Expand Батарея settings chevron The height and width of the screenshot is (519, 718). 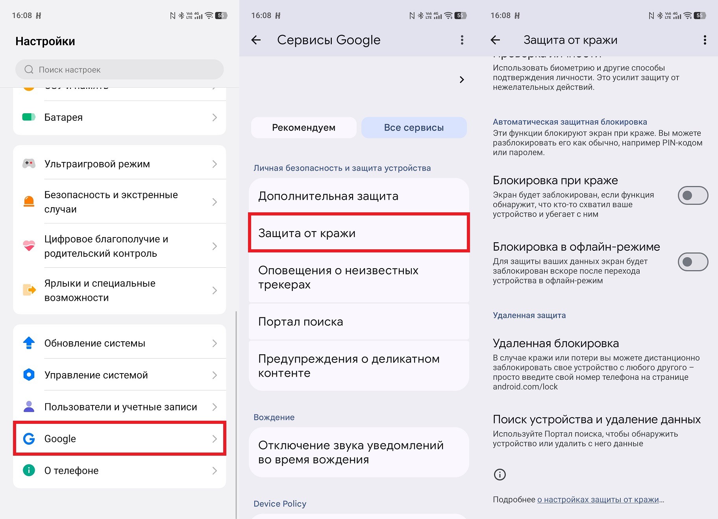pyautogui.click(x=215, y=117)
